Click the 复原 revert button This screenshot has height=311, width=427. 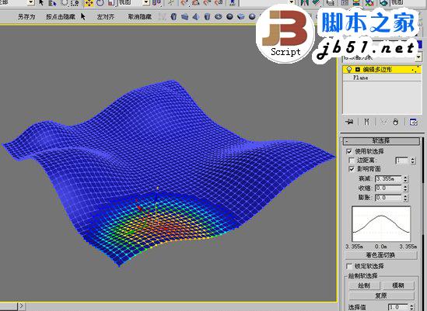pyautogui.click(x=381, y=295)
